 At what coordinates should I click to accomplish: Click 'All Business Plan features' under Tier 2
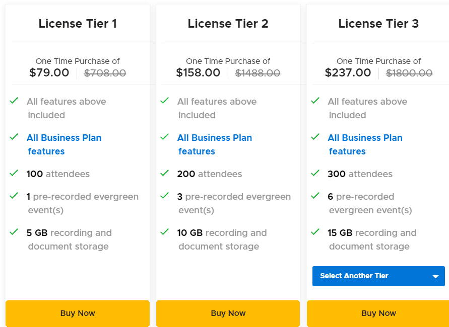coord(215,144)
